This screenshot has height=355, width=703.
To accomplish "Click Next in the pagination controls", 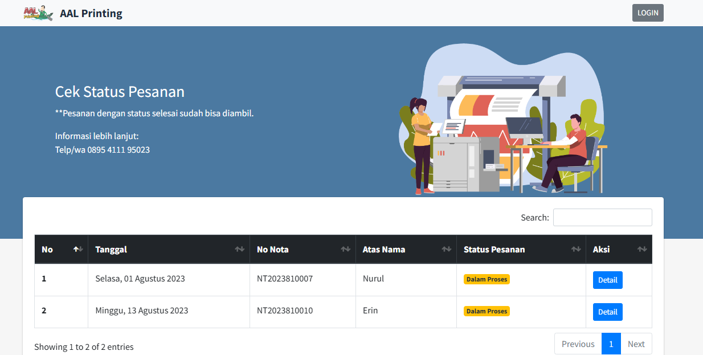I will [636, 344].
